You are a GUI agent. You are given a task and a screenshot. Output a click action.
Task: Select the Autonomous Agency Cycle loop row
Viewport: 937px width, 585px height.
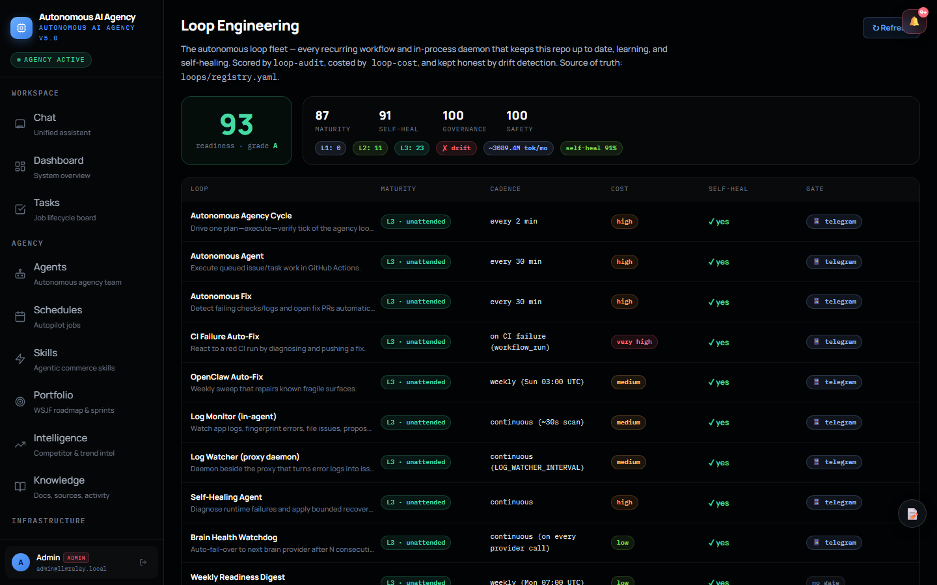(550, 222)
